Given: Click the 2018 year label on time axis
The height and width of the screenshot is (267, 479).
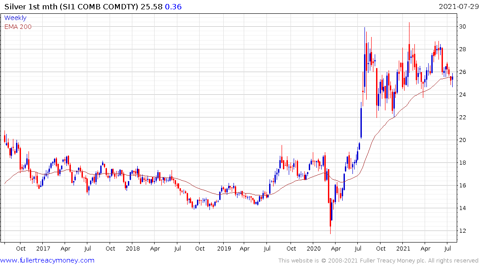Looking at the screenshot, I should pos(133,248).
